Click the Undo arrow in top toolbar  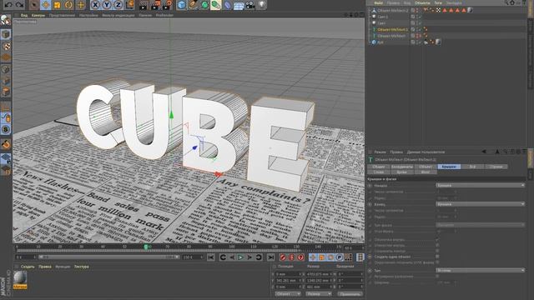coord(8,4)
